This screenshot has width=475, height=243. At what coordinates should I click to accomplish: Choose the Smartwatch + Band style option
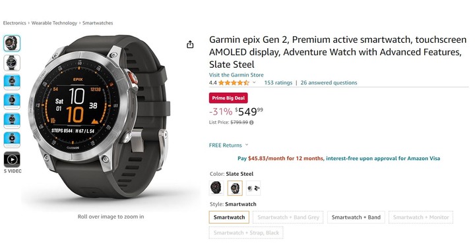click(356, 217)
